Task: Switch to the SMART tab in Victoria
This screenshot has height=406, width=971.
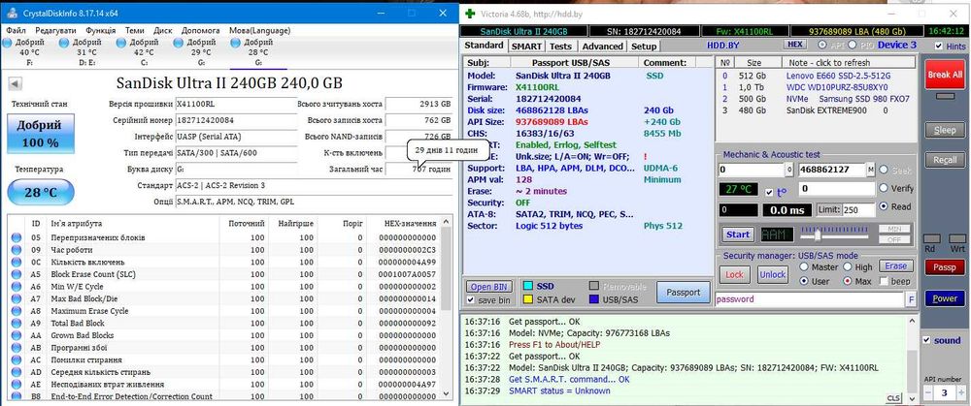Action: pos(527,47)
